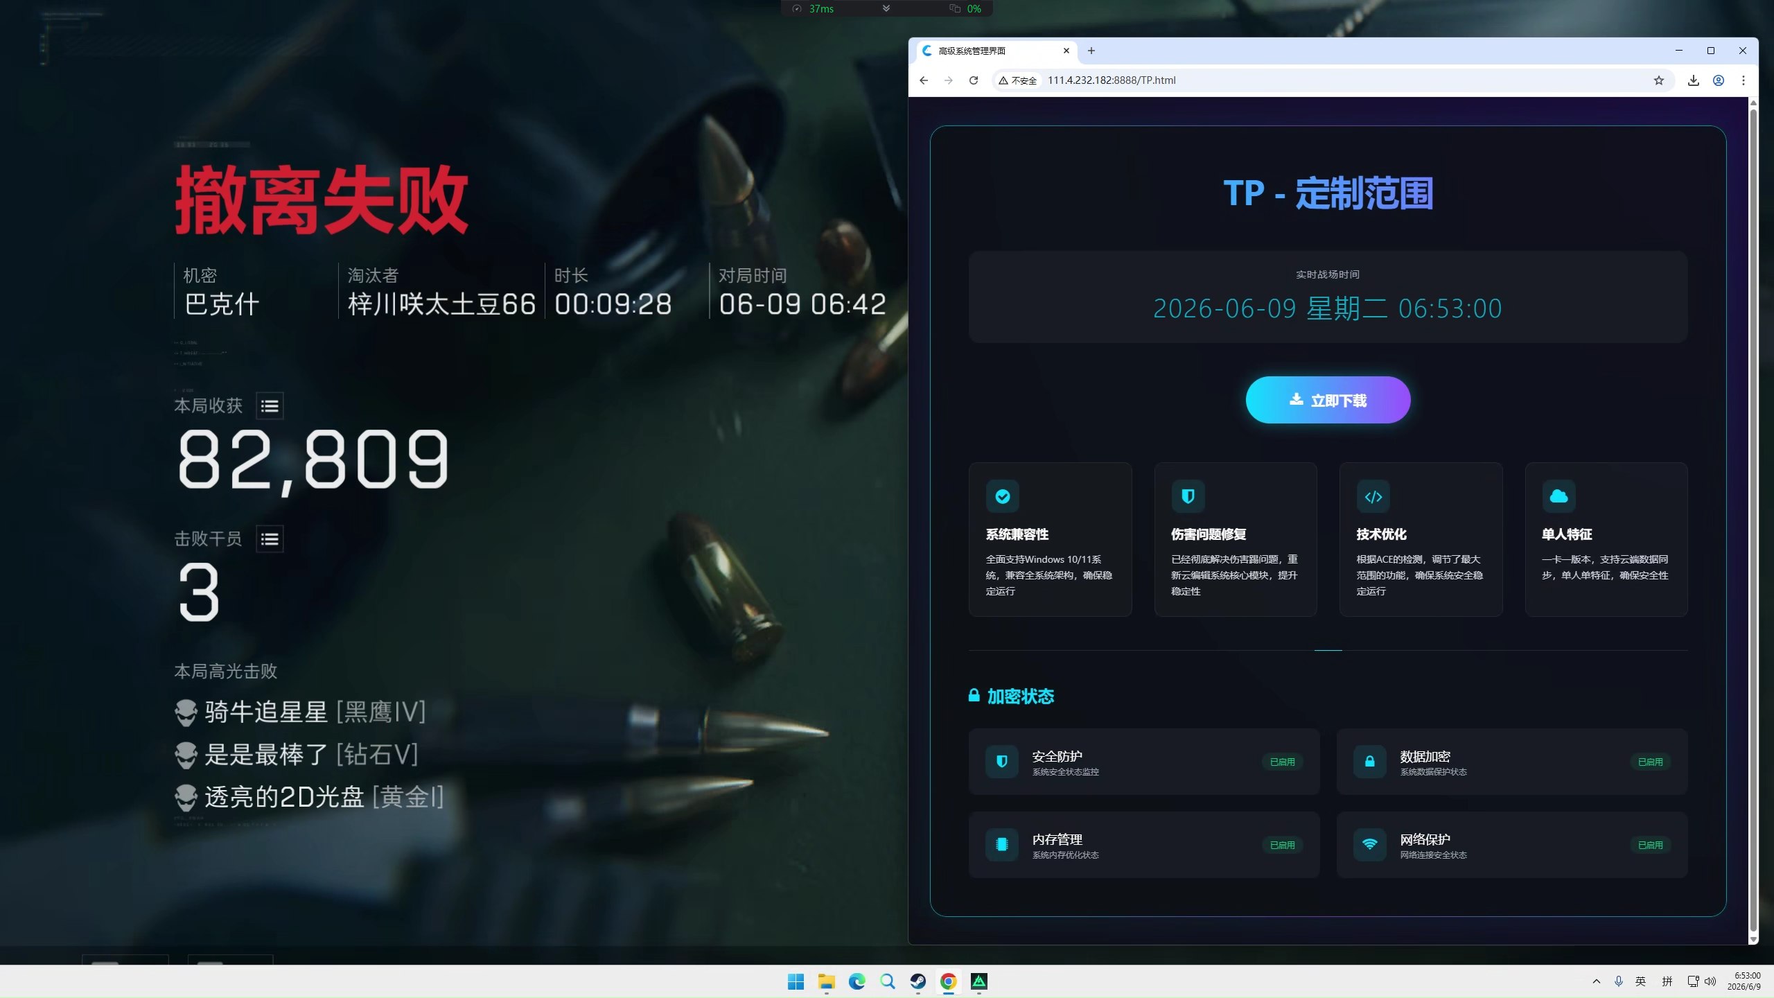
Task: Click the microphone tray icon
Action: pyautogui.click(x=1618, y=981)
